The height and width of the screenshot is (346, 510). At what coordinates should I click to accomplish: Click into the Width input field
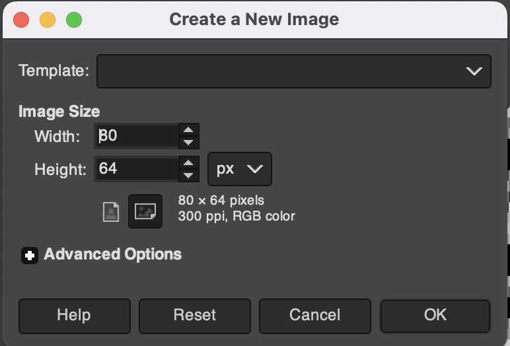137,136
